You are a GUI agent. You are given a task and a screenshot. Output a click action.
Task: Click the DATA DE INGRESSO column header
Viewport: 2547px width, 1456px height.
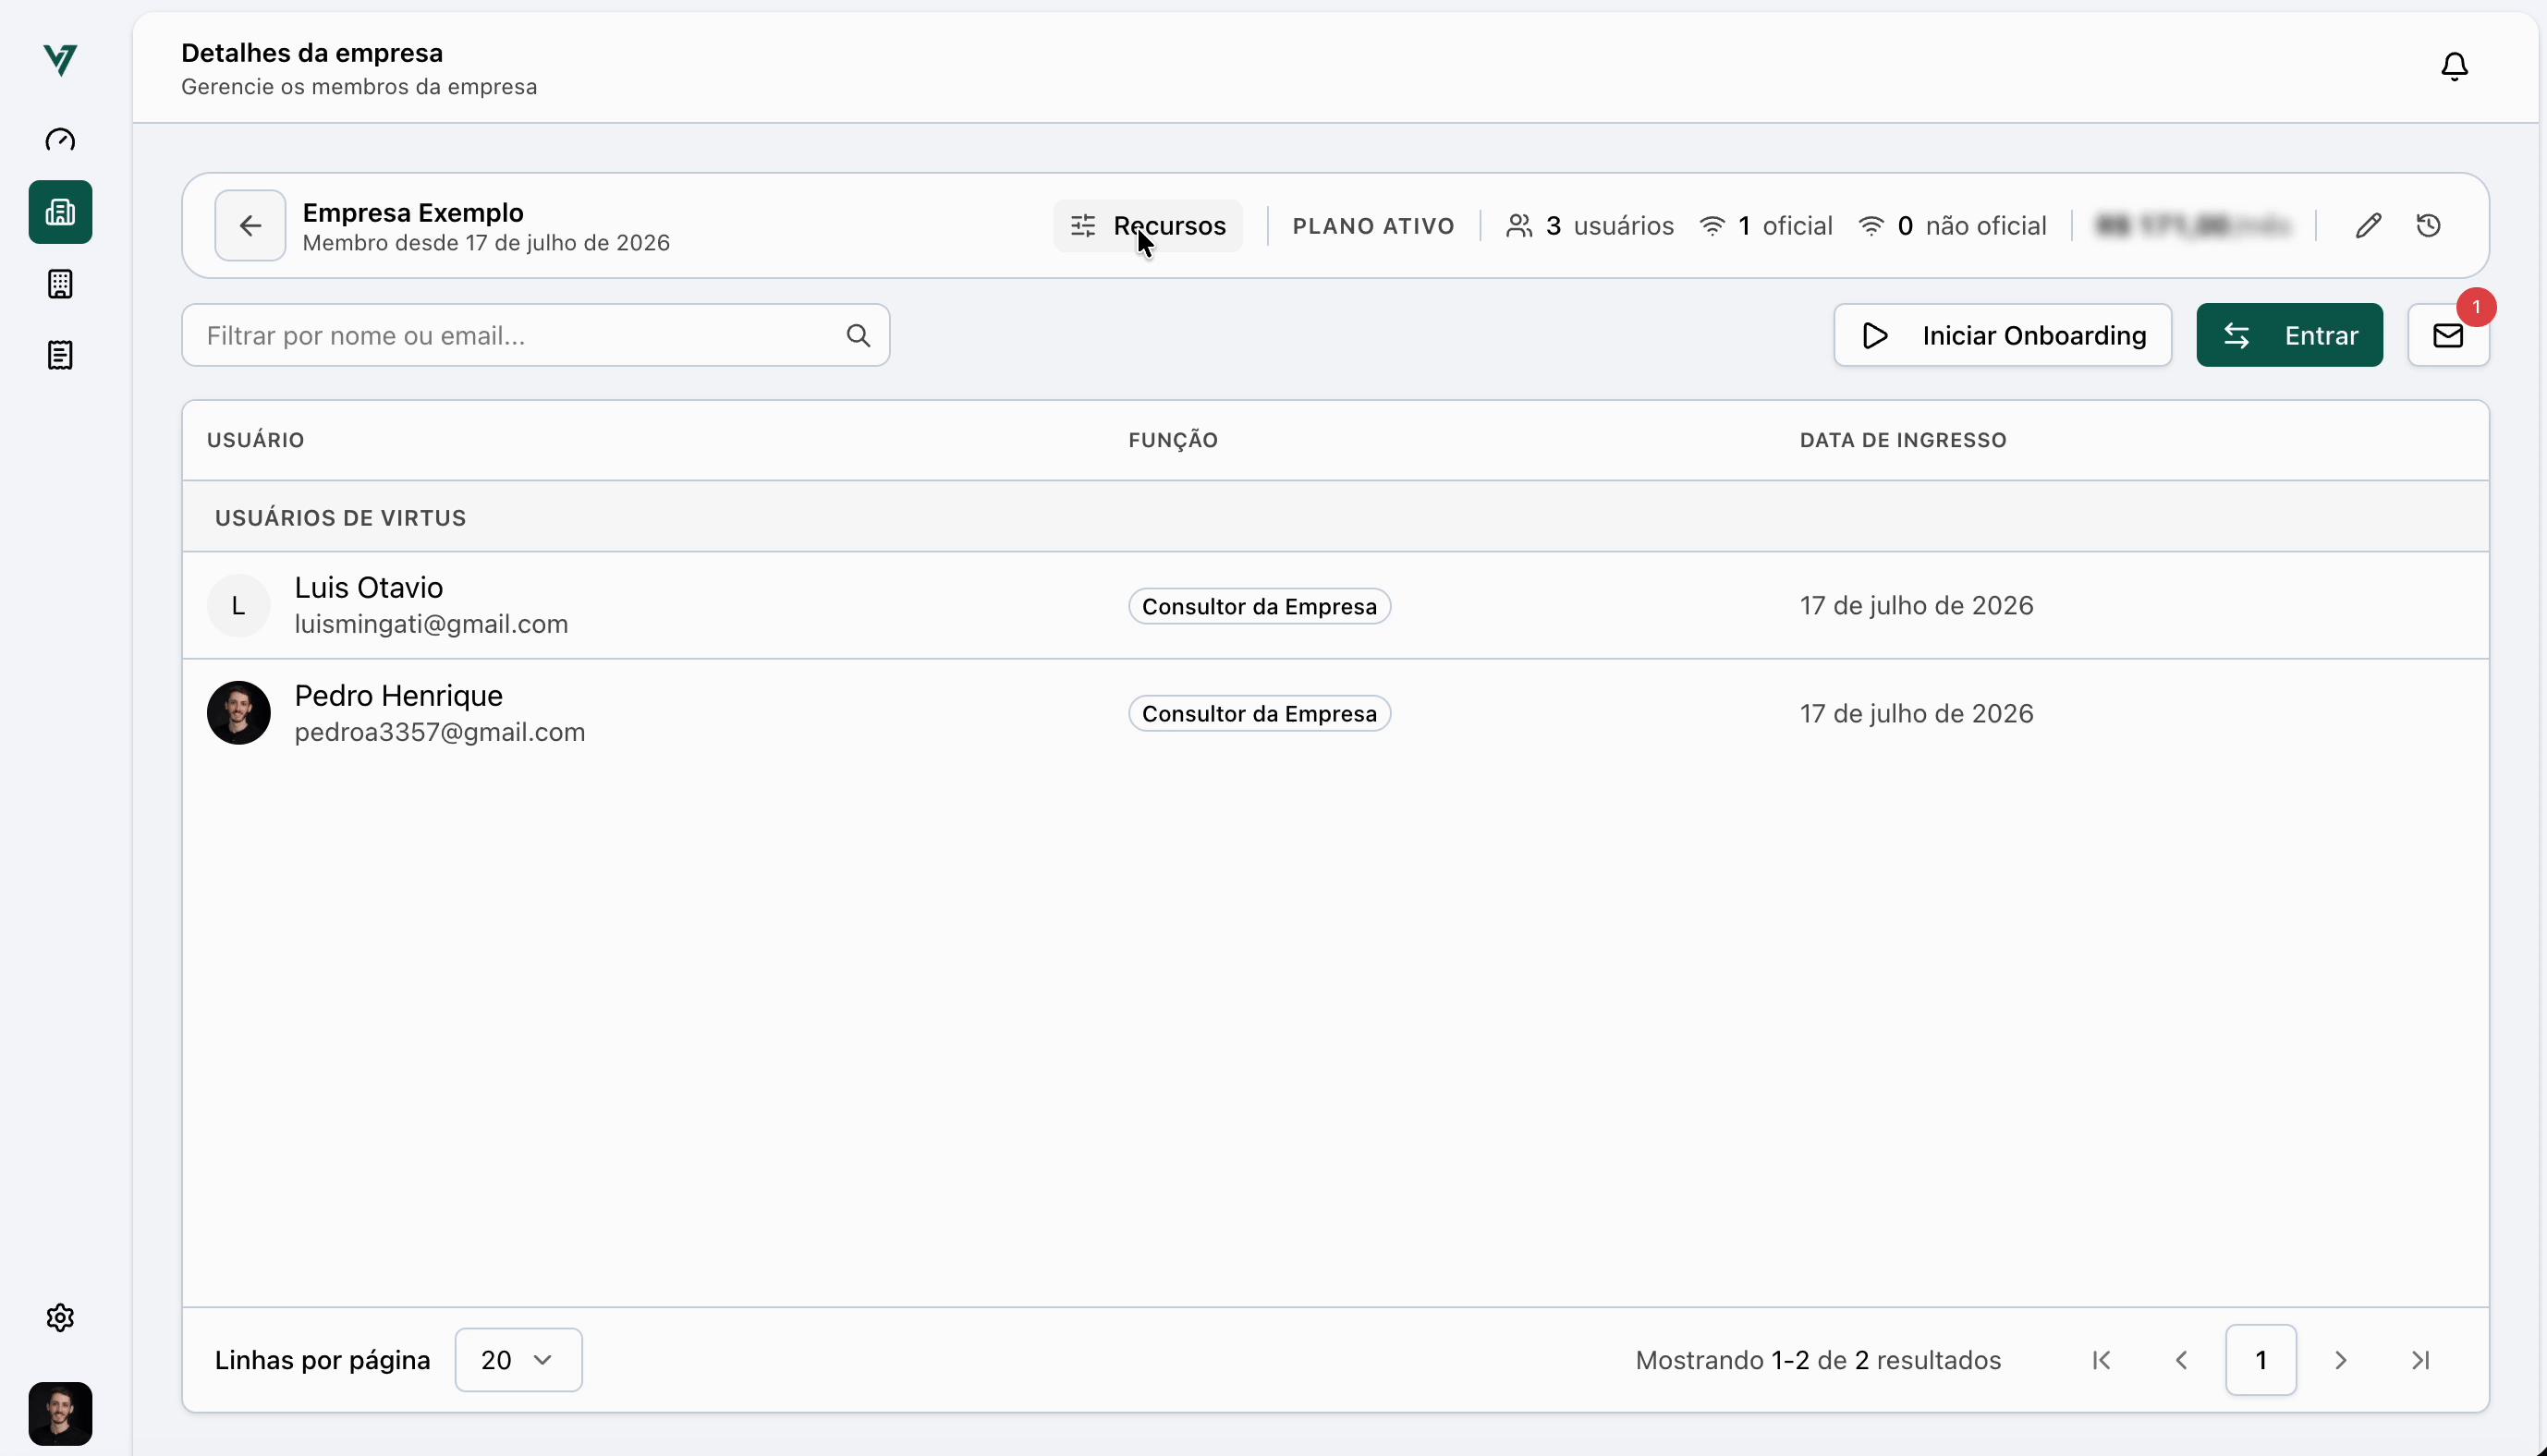1903,440
